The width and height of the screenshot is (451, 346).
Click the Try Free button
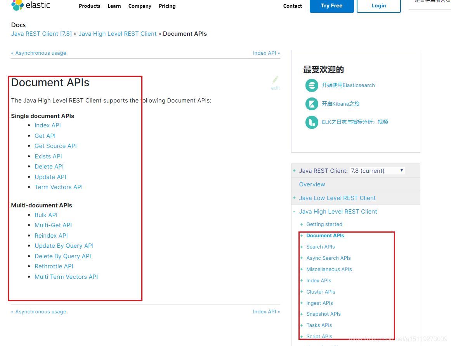pos(331,6)
